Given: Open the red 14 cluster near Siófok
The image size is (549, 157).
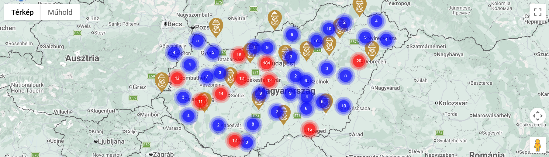Looking at the screenshot, I should point(221,93).
